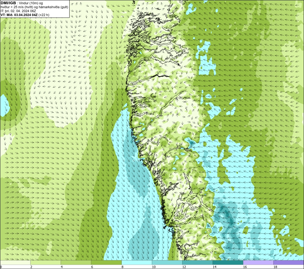304x269 pixels.
Task: Click the 8–10 m/s light cyan swatch
Action: pyautogui.click(x=137, y=262)
